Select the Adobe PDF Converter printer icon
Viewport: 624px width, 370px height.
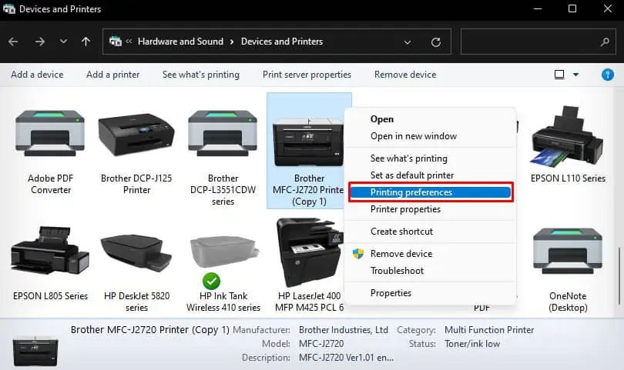pyautogui.click(x=50, y=133)
